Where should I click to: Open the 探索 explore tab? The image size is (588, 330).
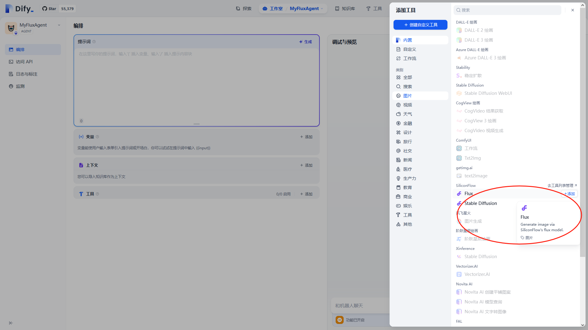[x=244, y=9]
